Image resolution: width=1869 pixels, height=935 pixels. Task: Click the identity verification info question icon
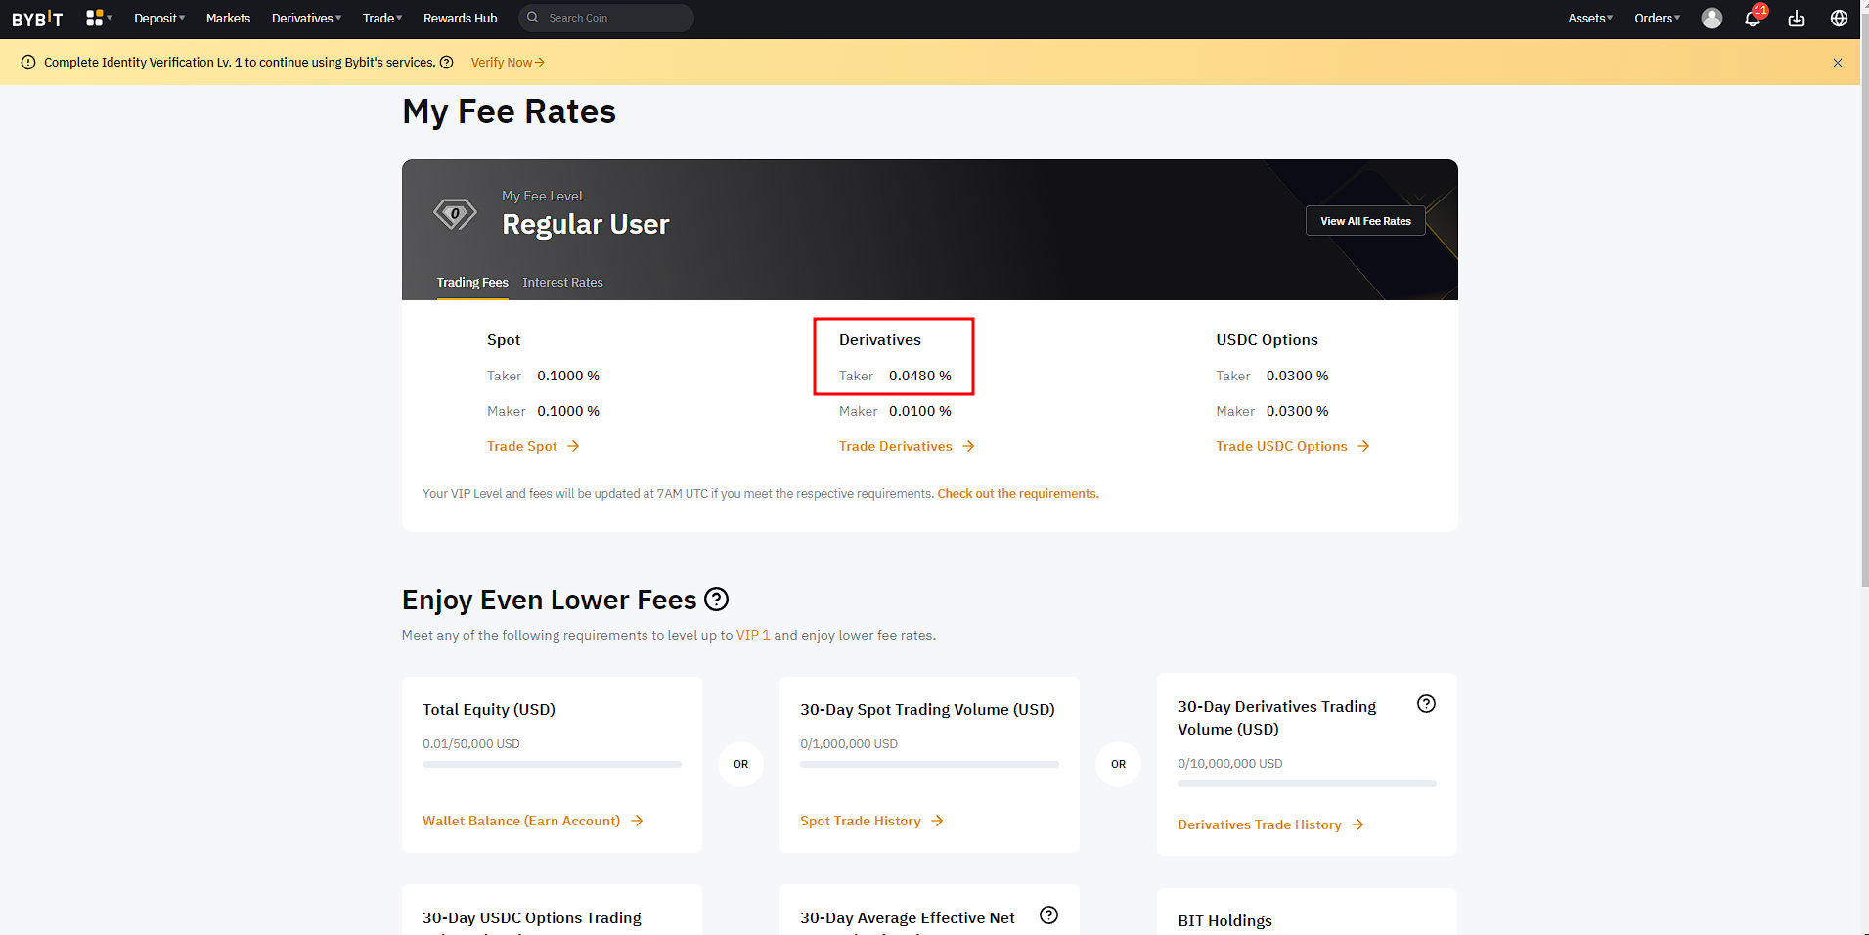tap(447, 63)
